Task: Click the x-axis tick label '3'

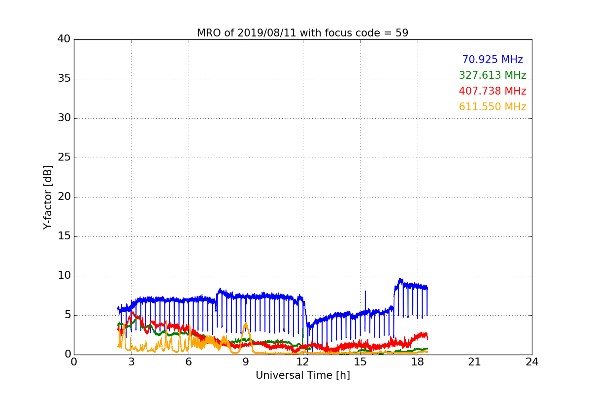Action: click(131, 362)
